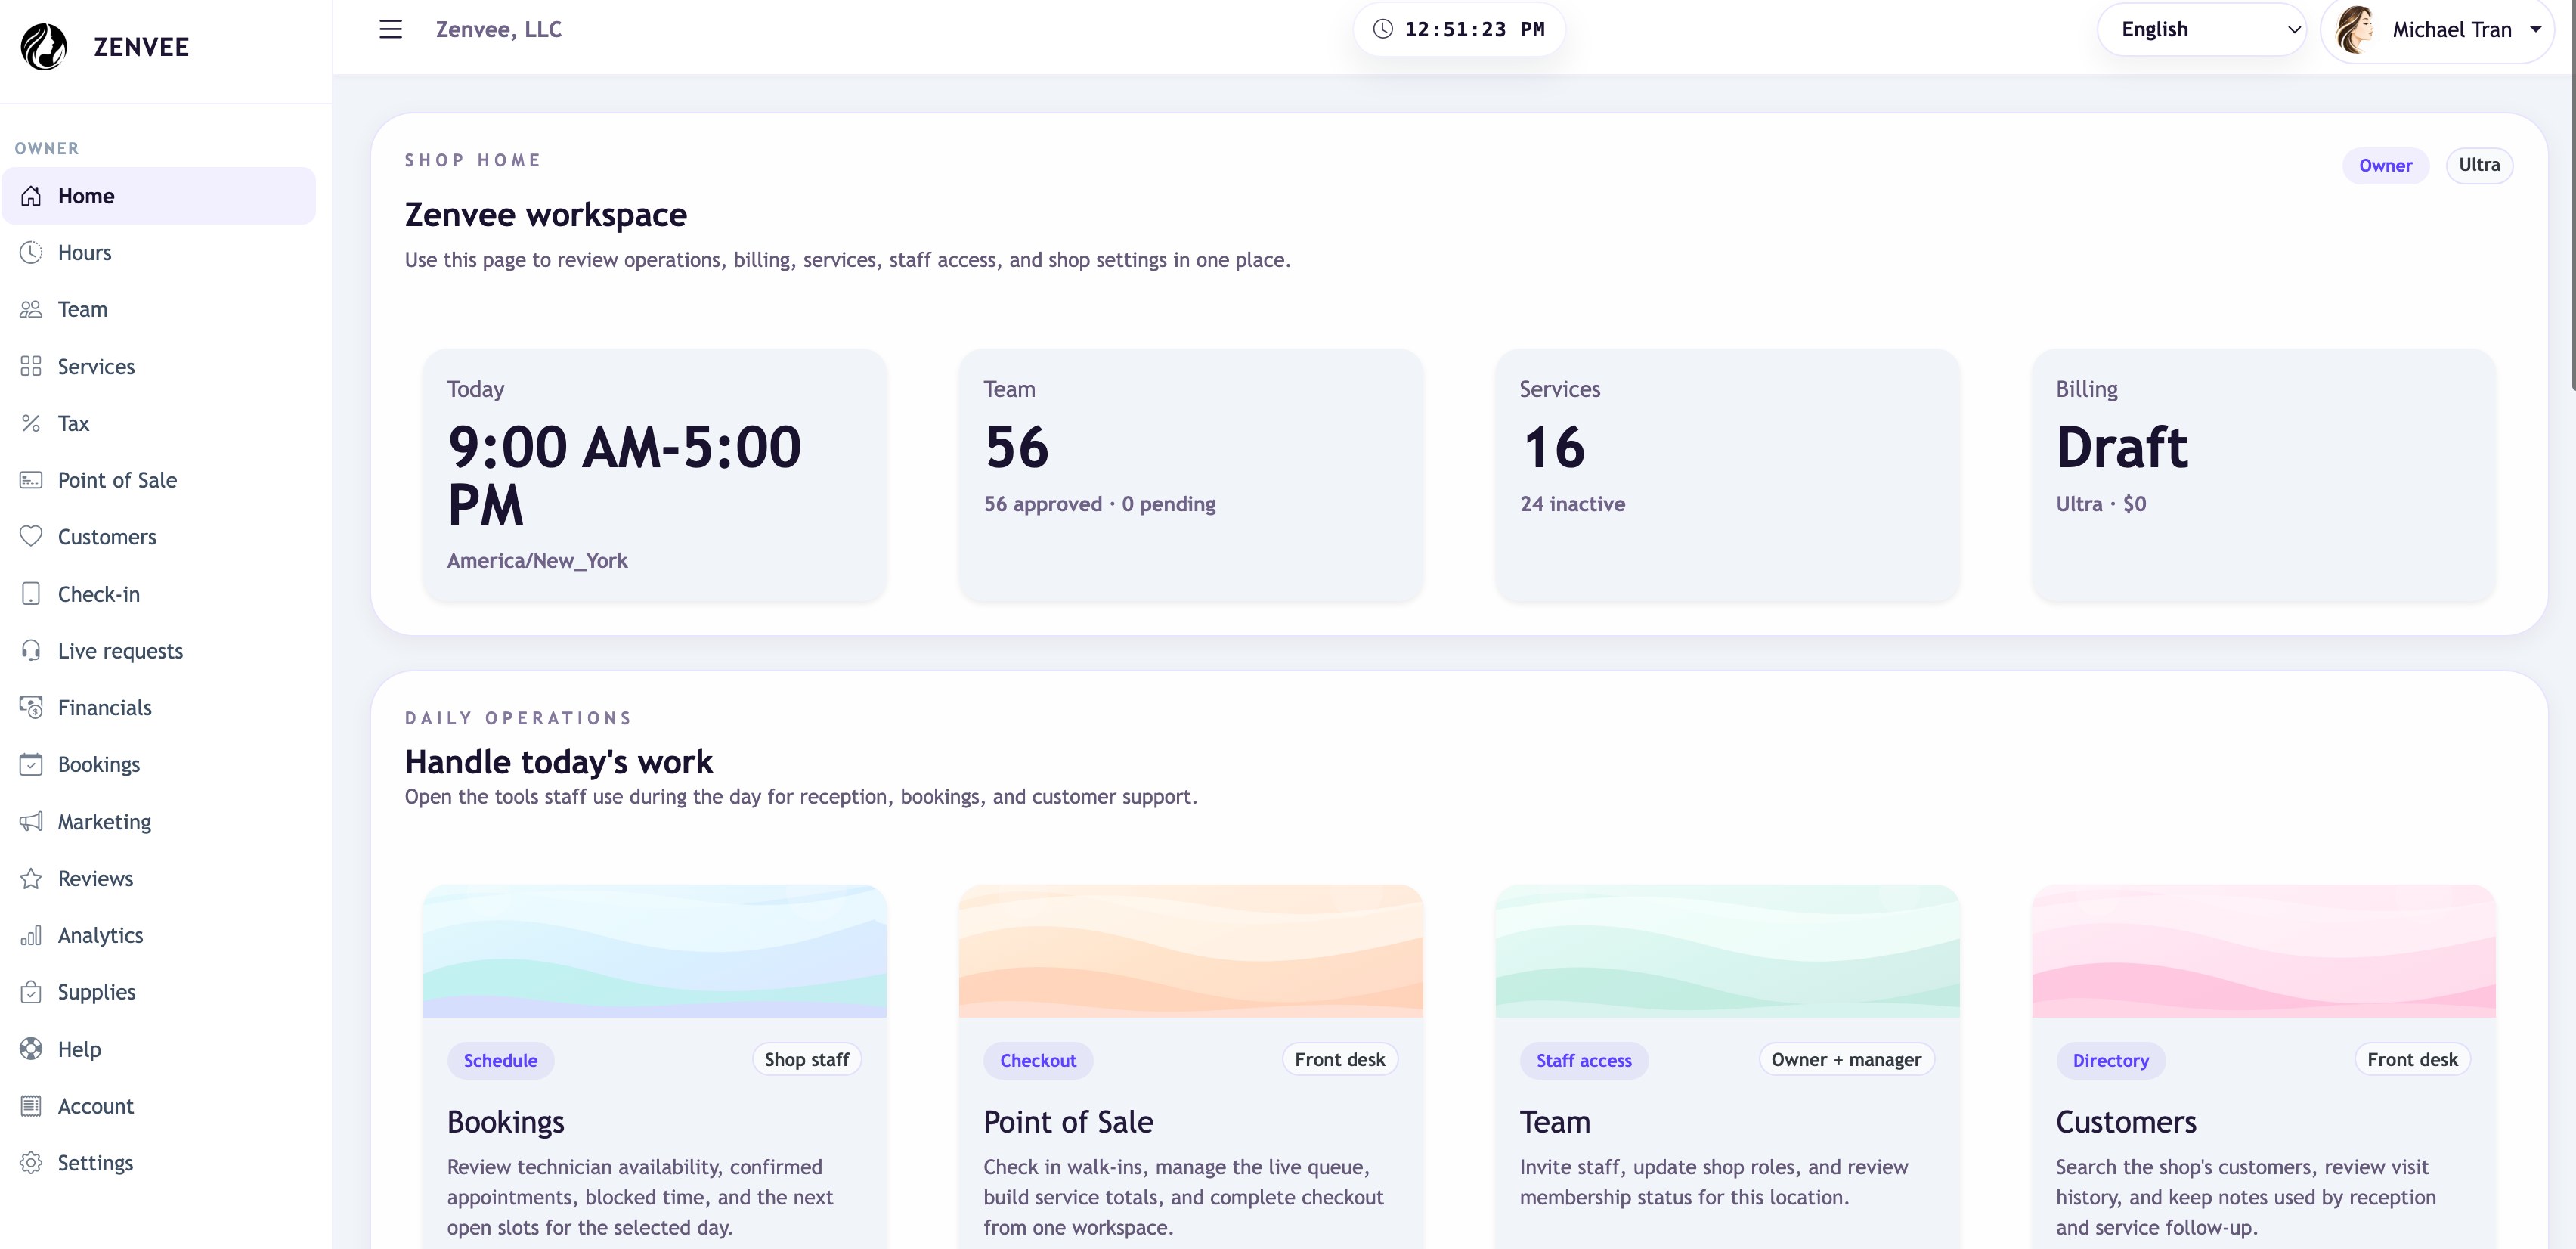
Task: Open the Team count stat card
Action: (x=1190, y=475)
